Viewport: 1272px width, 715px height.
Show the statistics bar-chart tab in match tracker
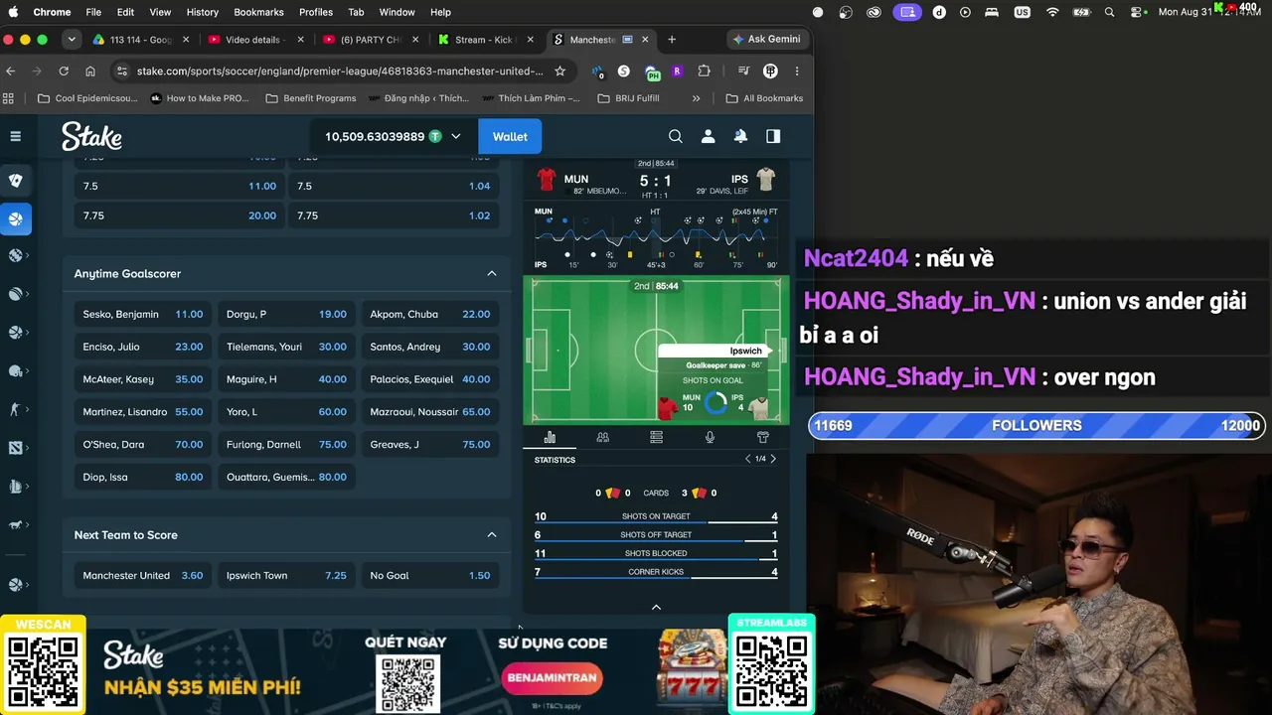click(550, 437)
